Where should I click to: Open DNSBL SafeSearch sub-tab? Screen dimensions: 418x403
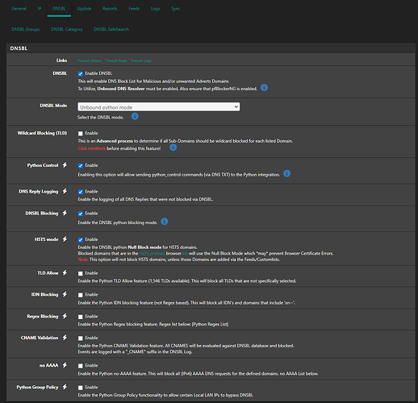111,29
